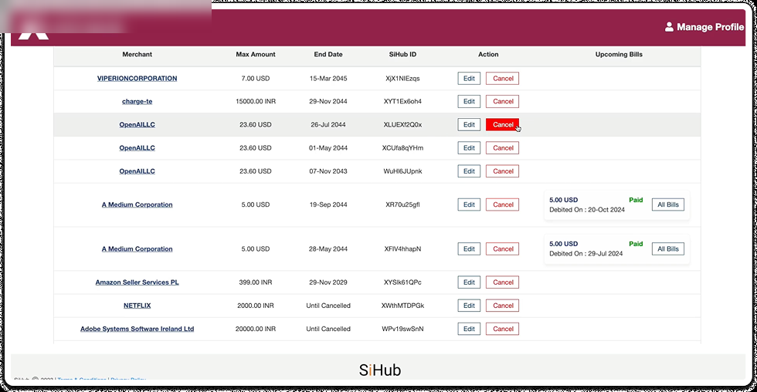Viewport: 757px width, 392px height.
Task: View All Bills debited 20-Oct 2024
Action: (668, 204)
